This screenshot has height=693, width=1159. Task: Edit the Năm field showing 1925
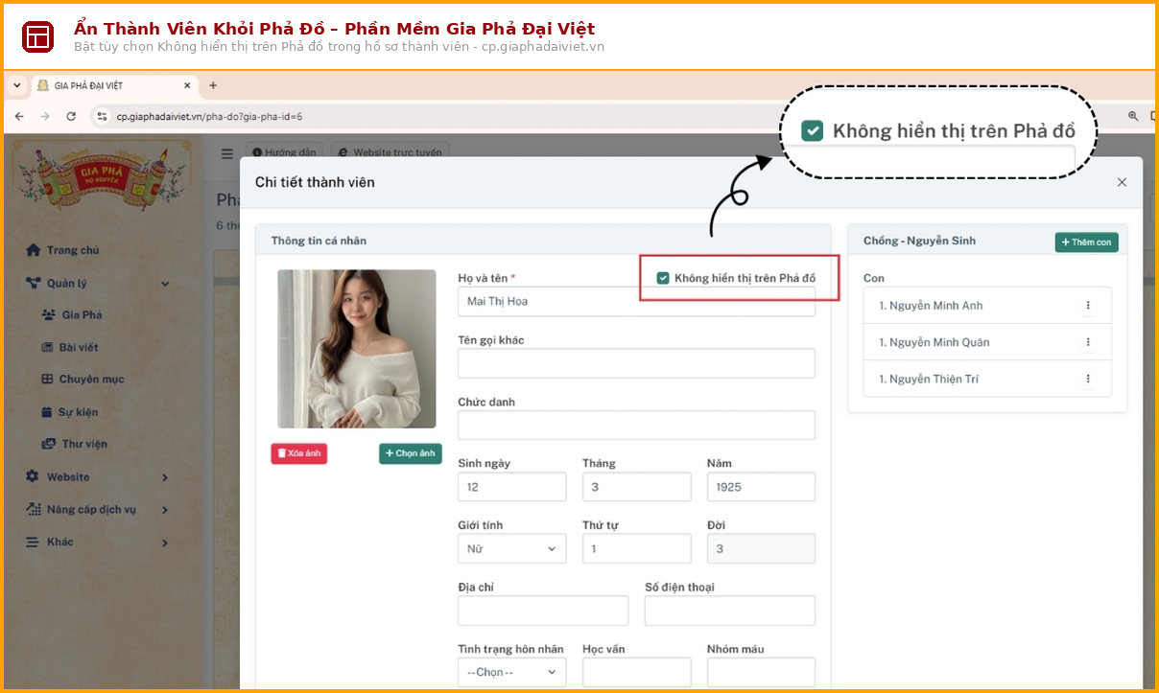coord(761,487)
